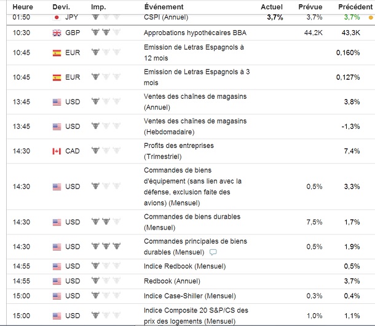Click the Imp. column header

tap(97, 6)
